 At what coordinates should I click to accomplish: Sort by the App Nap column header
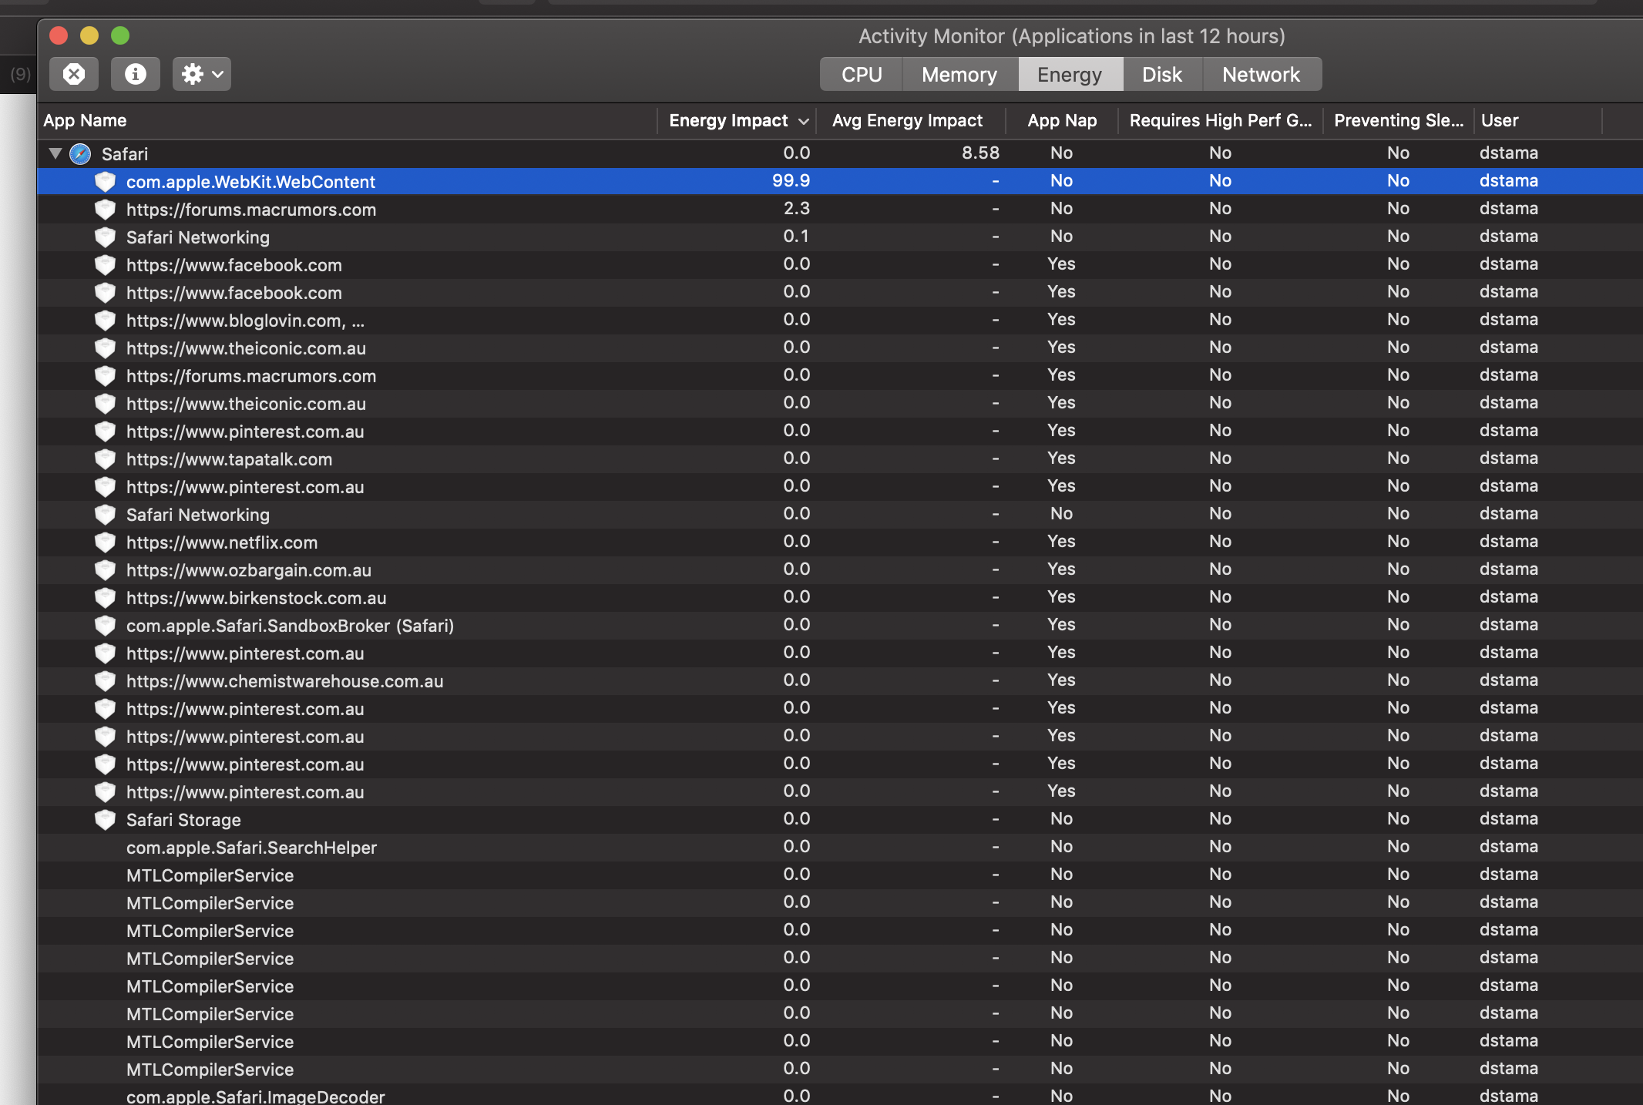pos(1062,121)
